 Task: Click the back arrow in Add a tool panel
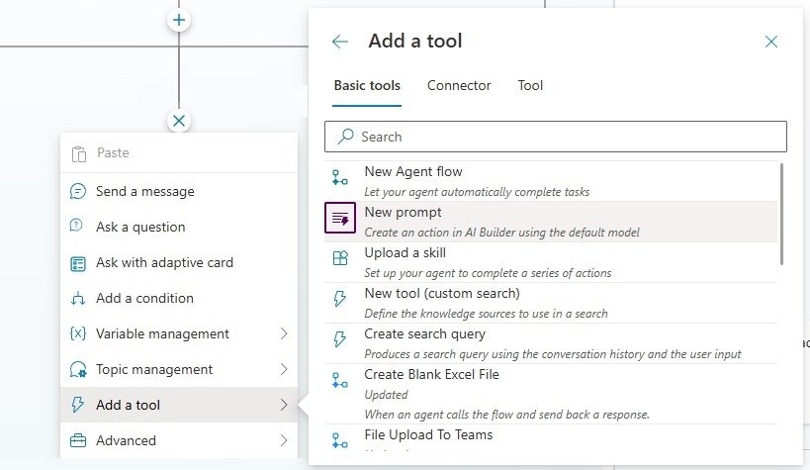pos(340,42)
